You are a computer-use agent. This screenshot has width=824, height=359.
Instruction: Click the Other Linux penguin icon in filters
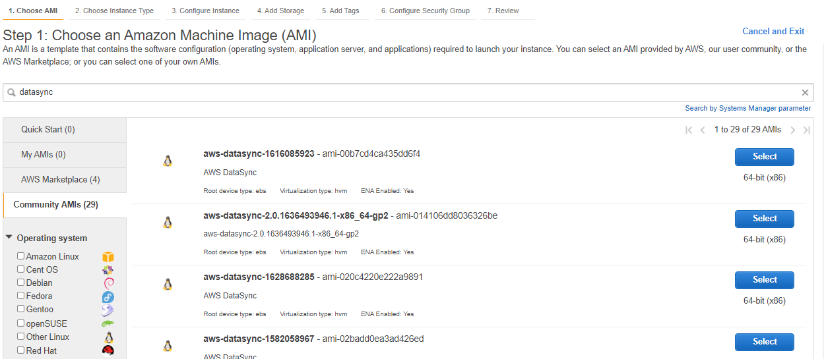point(108,337)
